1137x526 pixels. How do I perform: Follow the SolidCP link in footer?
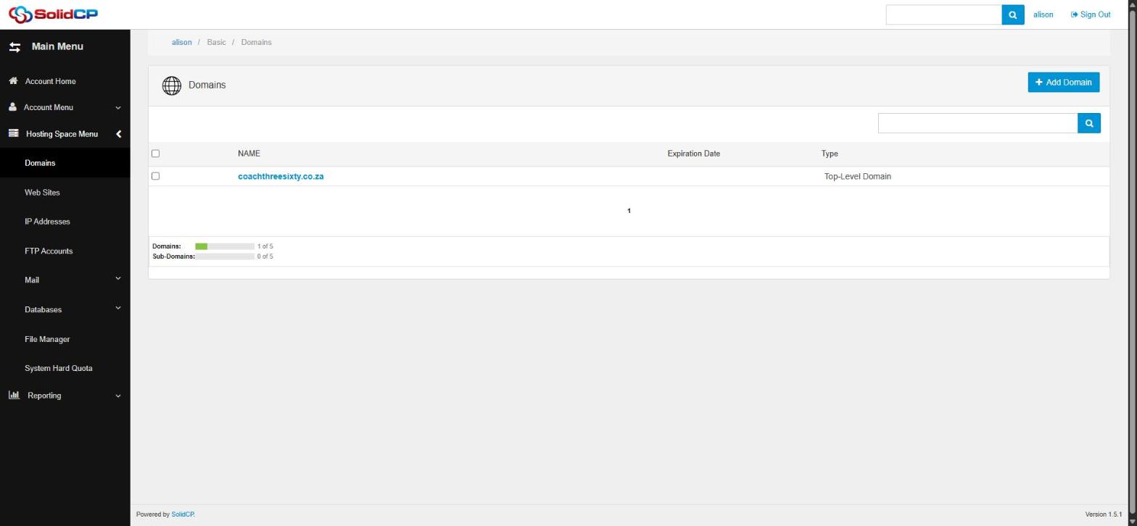(182, 514)
